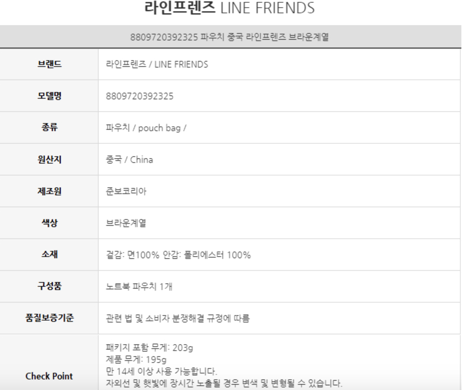The image size is (462, 390).
Task: Click the 파우치 / pouch bag value
Action: click(146, 128)
